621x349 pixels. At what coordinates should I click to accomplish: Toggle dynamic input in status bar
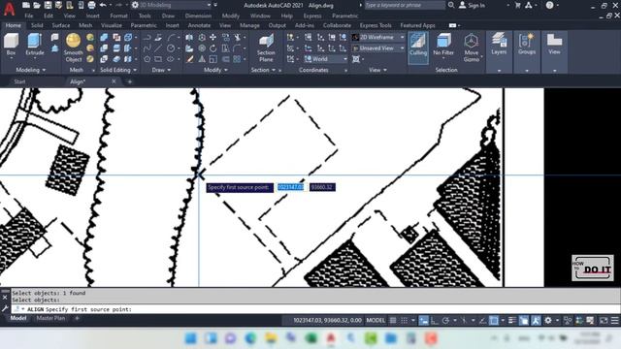coord(423,320)
